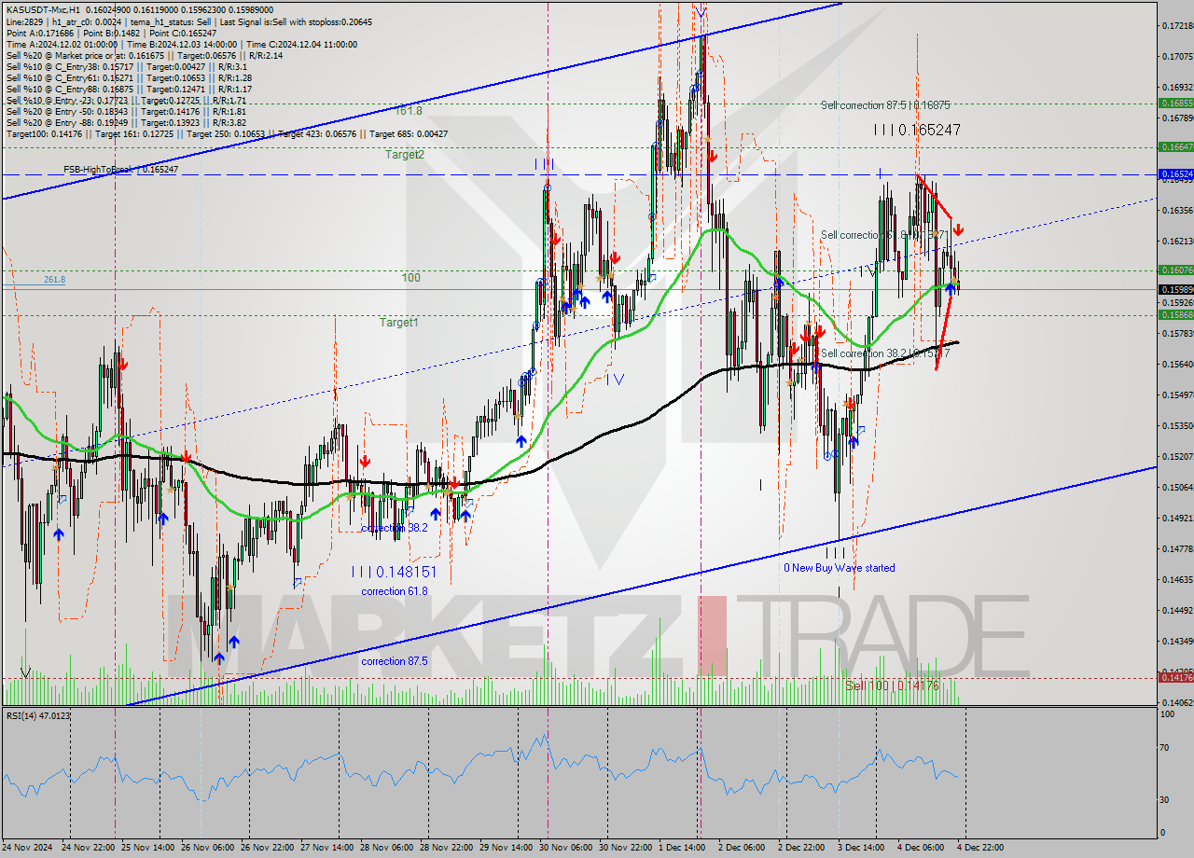Click the 0.16356 price axis value
The width and height of the screenshot is (1194, 858).
[1177, 210]
